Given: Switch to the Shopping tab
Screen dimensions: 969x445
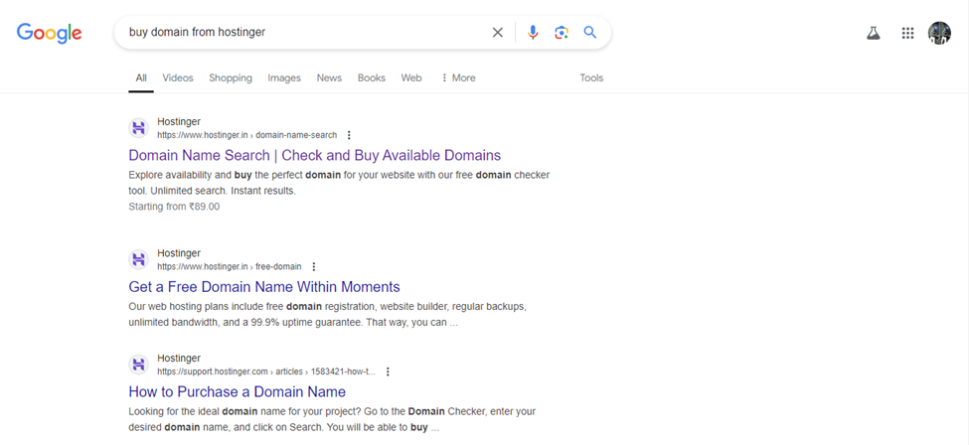Looking at the screenshot, I should (x=231, y=77).
